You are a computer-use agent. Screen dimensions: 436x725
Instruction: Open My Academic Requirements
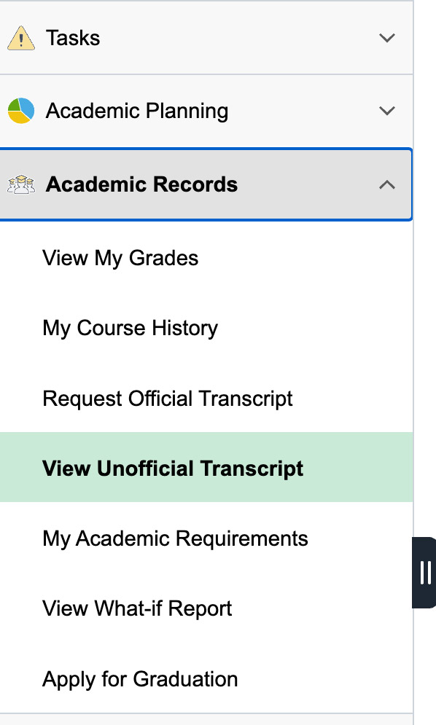[x=176, y=538]
